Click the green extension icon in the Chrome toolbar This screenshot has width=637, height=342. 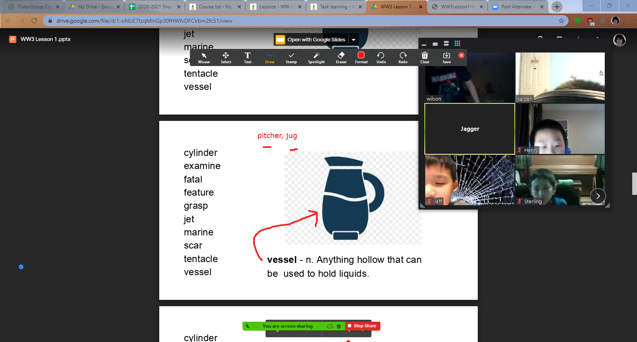pos(577,21)
